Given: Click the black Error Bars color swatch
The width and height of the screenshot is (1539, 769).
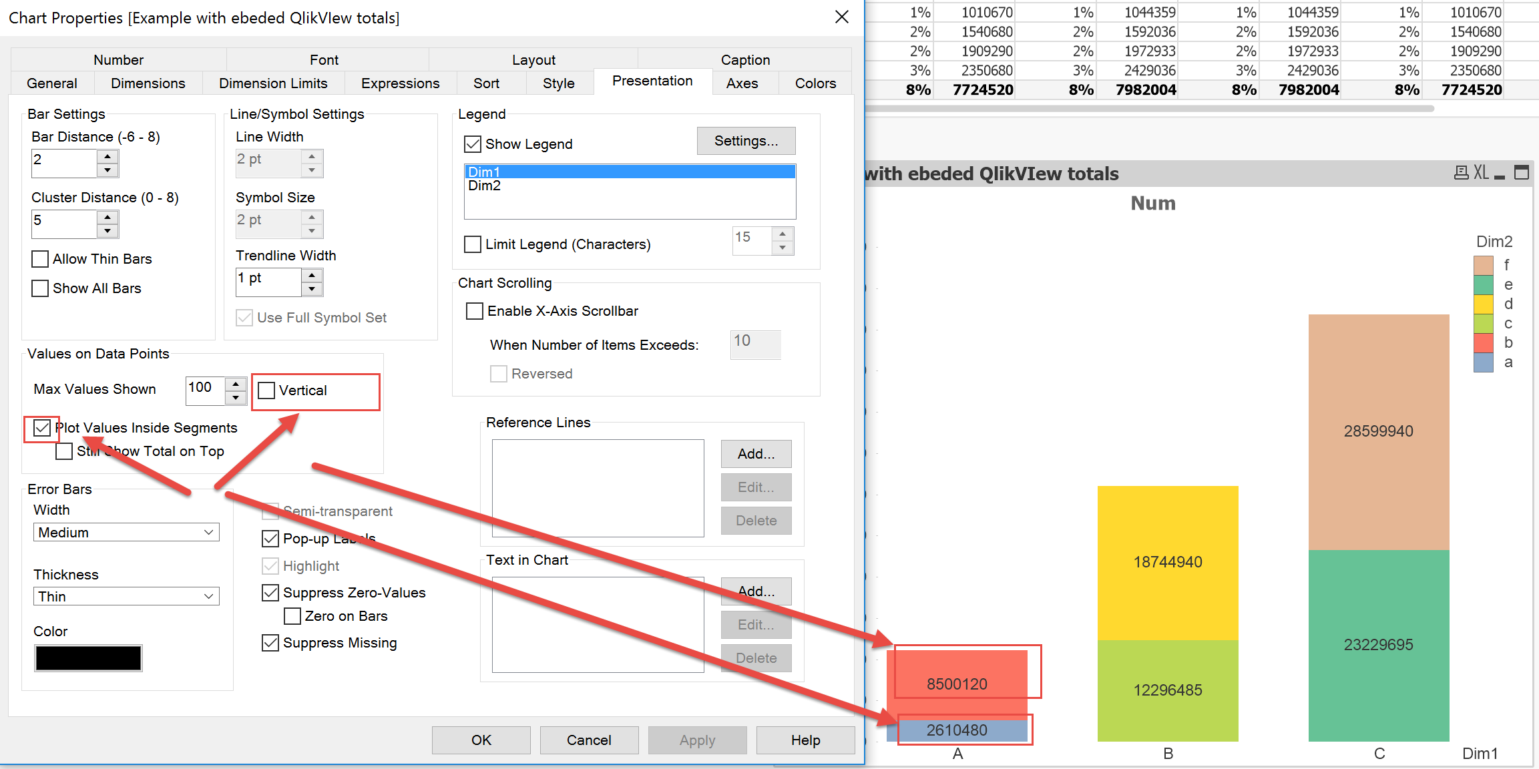Looking at the screenshot, I should (x=88, y=658).
